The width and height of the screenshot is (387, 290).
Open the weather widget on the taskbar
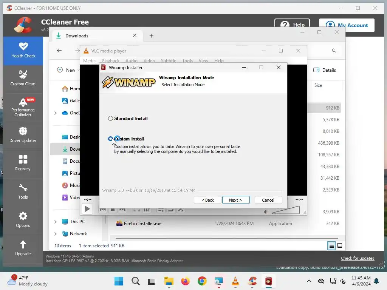[x=28, y=281]
